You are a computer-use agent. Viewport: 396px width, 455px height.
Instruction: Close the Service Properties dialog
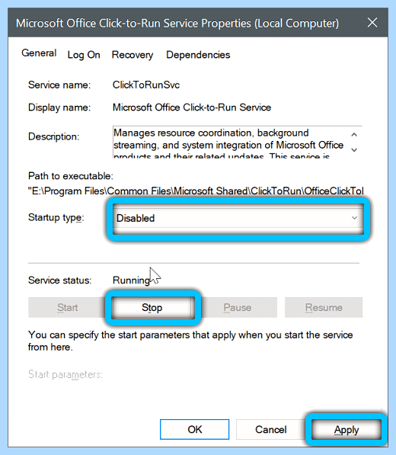372,23
